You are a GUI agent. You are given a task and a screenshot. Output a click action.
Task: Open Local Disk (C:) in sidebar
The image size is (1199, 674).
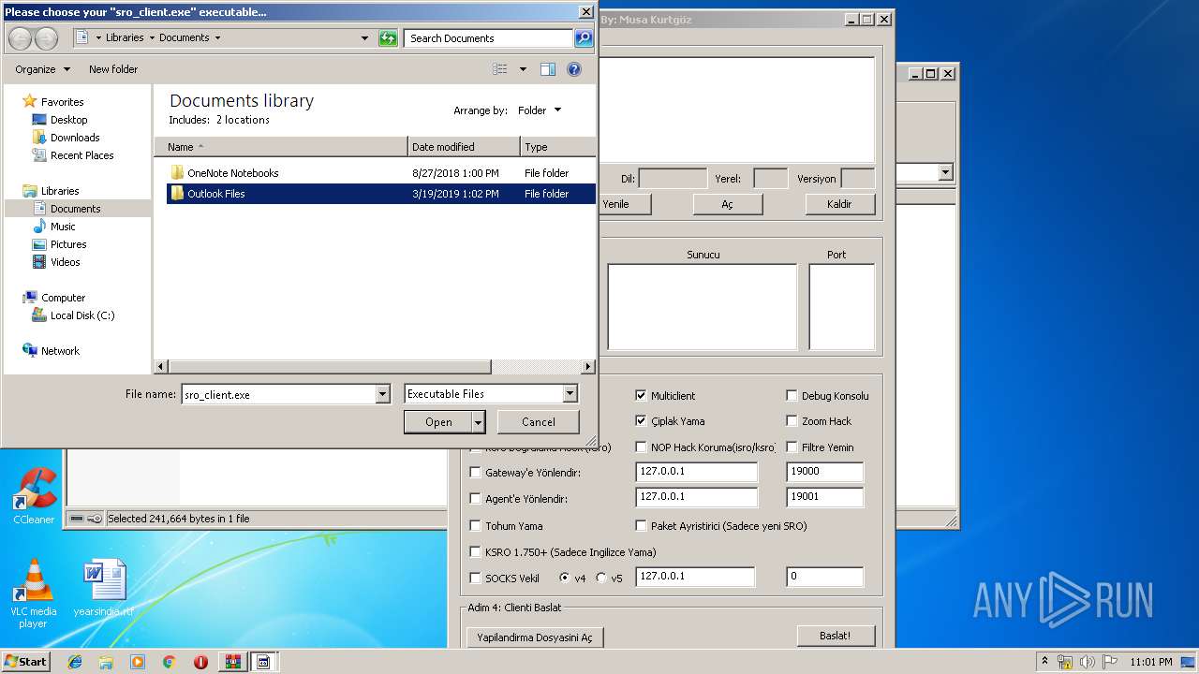(82, 315)
